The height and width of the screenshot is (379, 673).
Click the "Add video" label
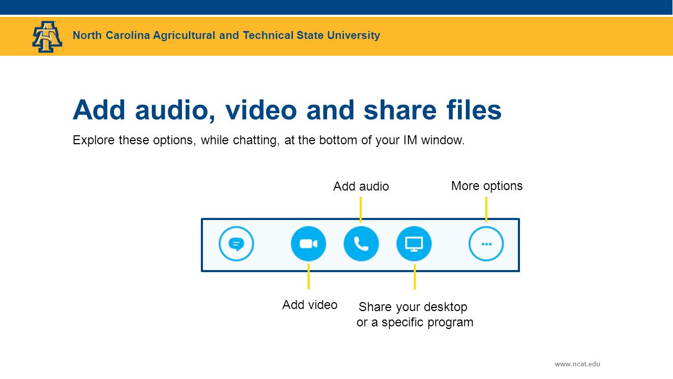310,305
